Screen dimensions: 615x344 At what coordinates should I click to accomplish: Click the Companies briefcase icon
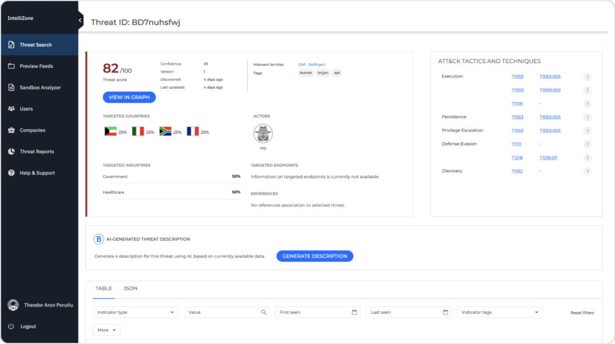tap(11, 130)
